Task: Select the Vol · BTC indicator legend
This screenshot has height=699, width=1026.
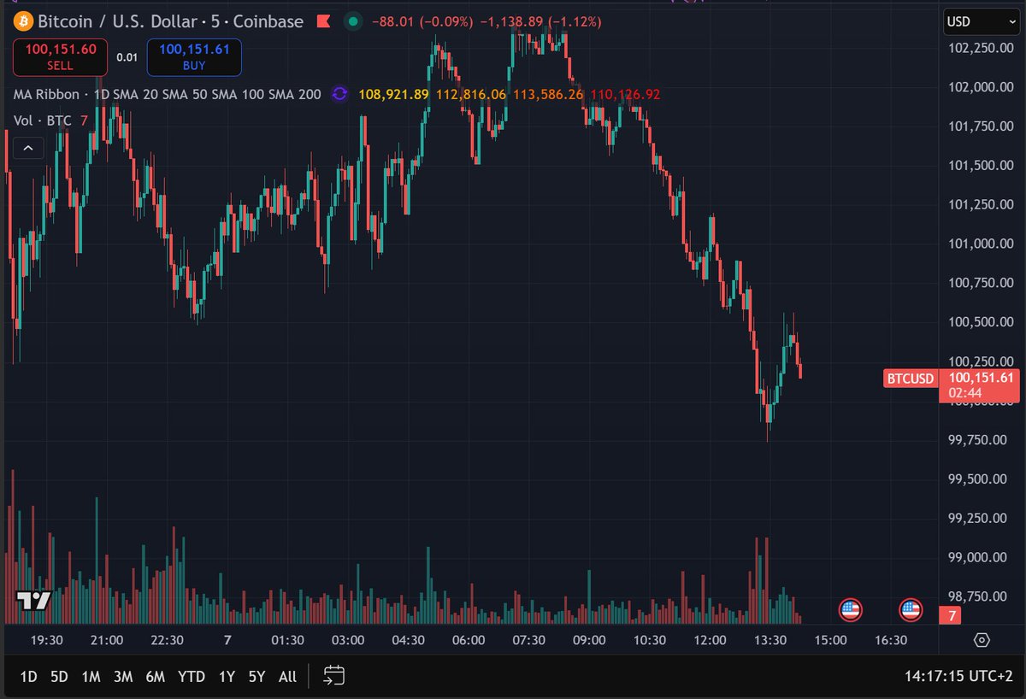Action: (43, 120)
